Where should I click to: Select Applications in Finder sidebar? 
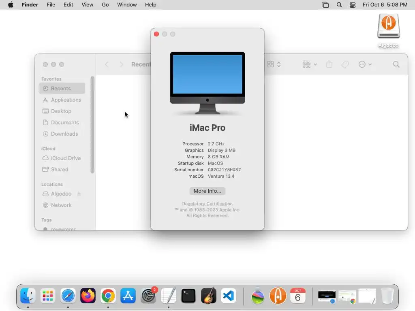(x=62, y=100)
